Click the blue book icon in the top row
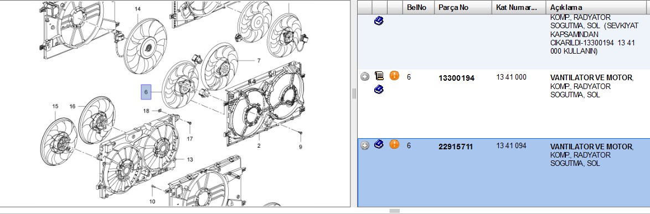 pyautogui.click(x=379, y=20)
